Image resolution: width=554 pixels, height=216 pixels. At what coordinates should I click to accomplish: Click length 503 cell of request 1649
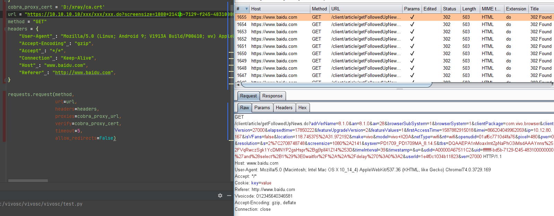click(x=466, y=61)
